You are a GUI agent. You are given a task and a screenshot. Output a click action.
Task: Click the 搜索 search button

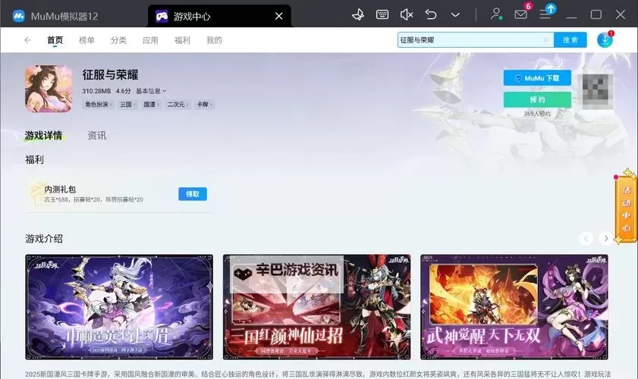[570, 40]
